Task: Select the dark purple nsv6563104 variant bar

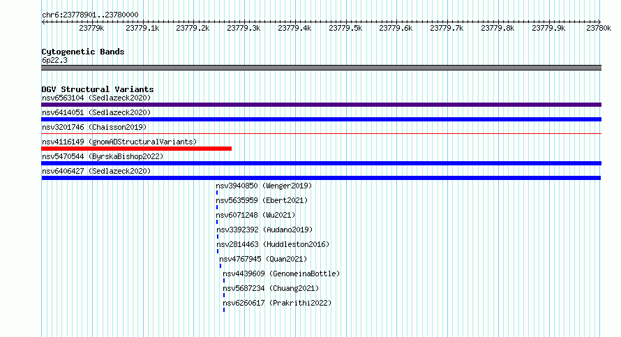Action: (321, 105)
